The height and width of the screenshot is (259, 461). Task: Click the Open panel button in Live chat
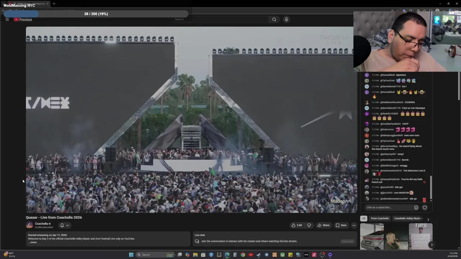click(x=348, y=241)
